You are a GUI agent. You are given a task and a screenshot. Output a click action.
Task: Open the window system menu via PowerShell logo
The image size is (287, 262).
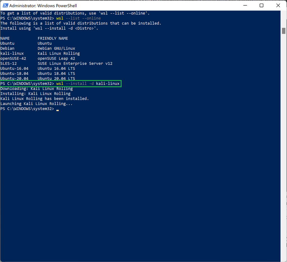pos(5,5)
